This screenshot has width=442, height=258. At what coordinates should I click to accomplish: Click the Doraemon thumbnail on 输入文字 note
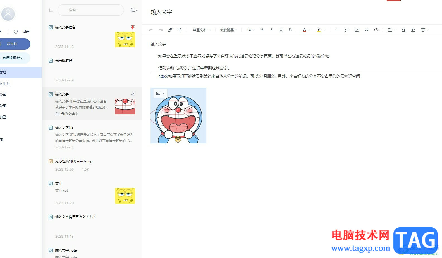125,107
